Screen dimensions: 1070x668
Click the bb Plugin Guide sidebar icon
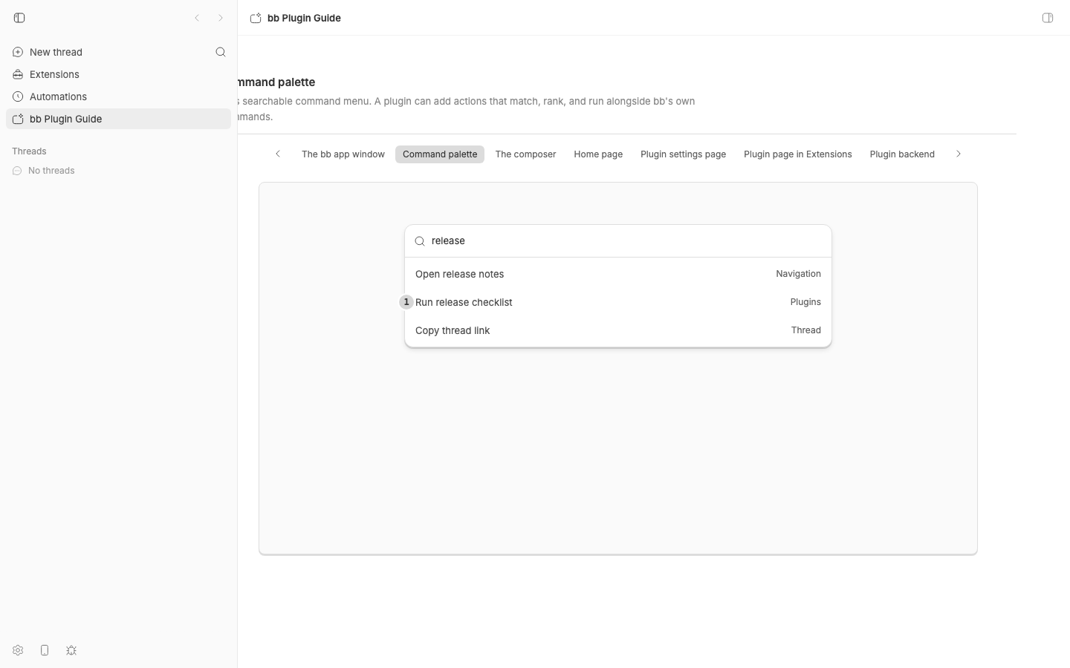tap(18, 119)
